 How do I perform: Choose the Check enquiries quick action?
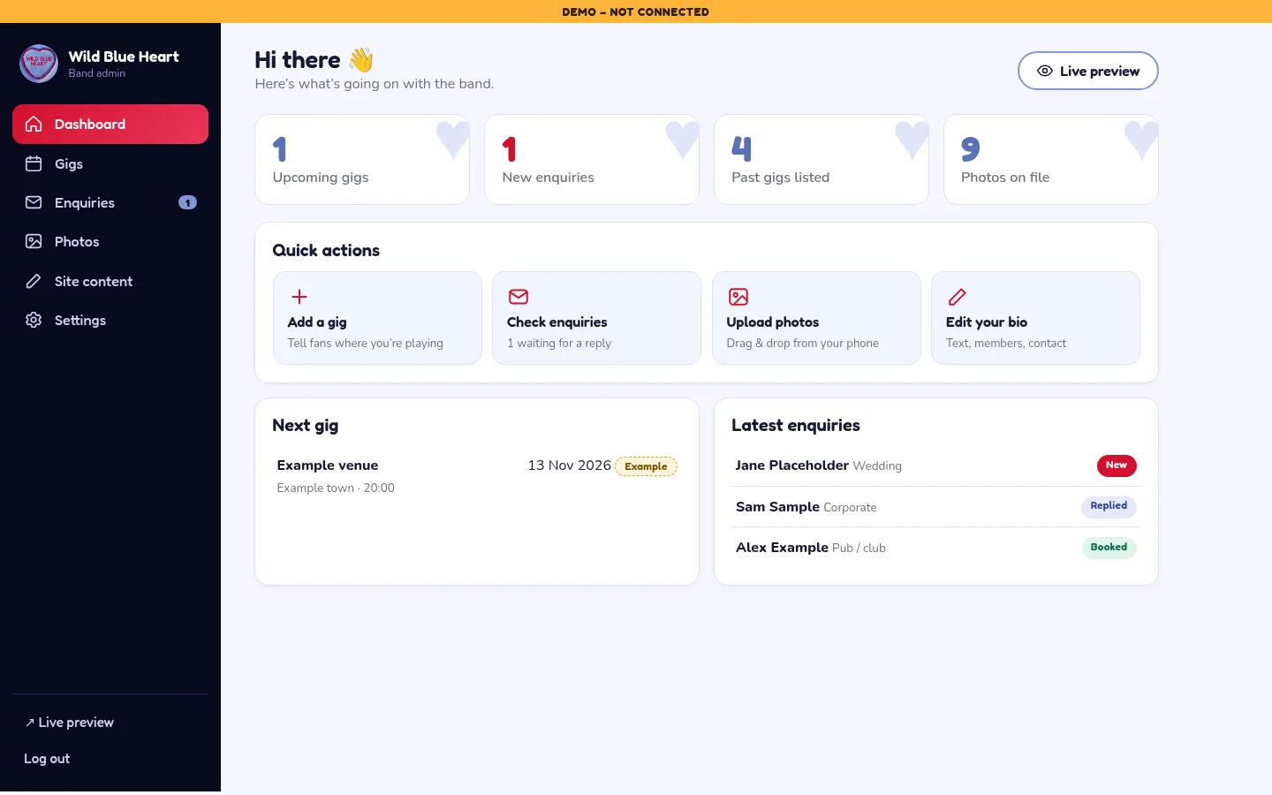[x=596, y=318]
